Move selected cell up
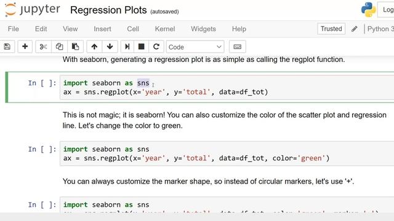This screenshot has width=394, height=221. (94, 47)
